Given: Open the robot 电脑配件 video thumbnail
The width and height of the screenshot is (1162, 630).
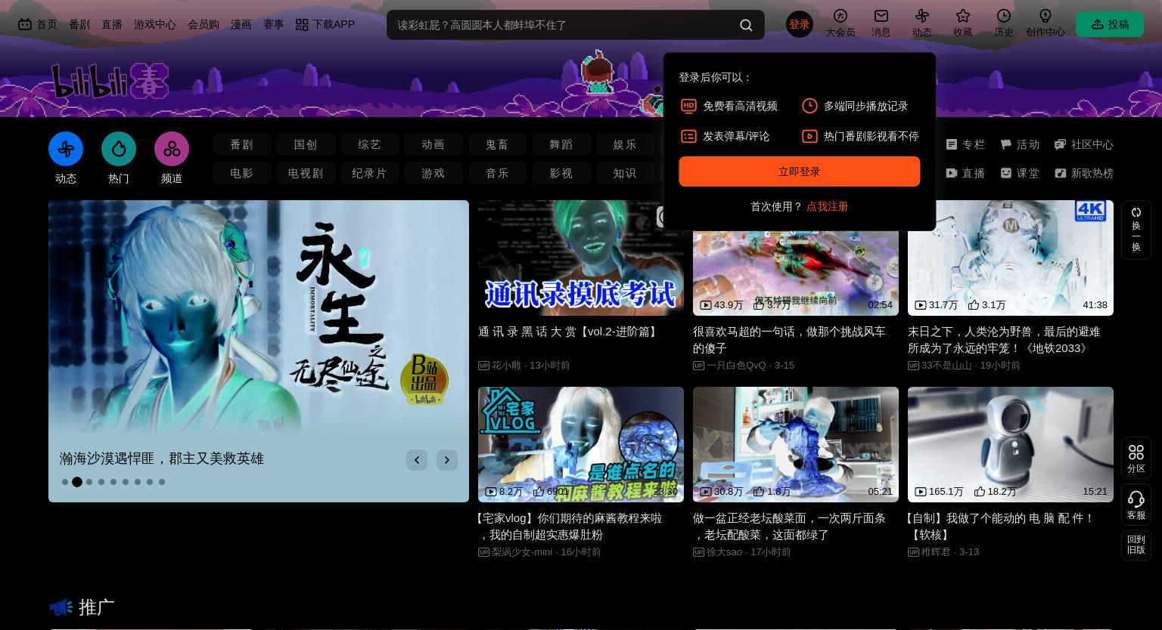Looking at the screenshot, I should click(x=1011, y=444).
